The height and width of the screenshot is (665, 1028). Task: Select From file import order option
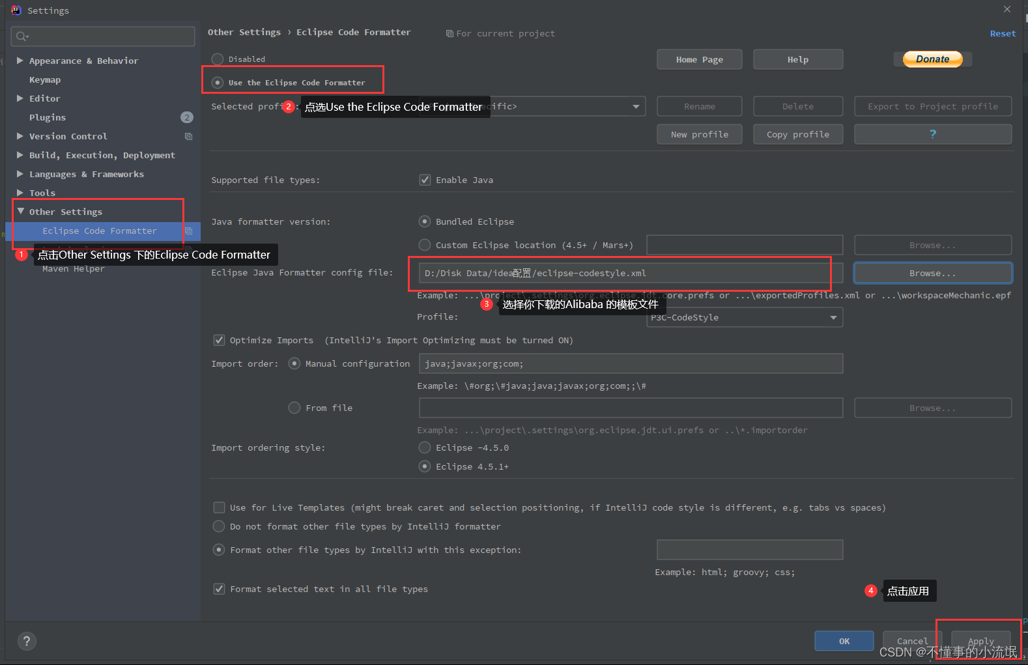tap(294, 408)
